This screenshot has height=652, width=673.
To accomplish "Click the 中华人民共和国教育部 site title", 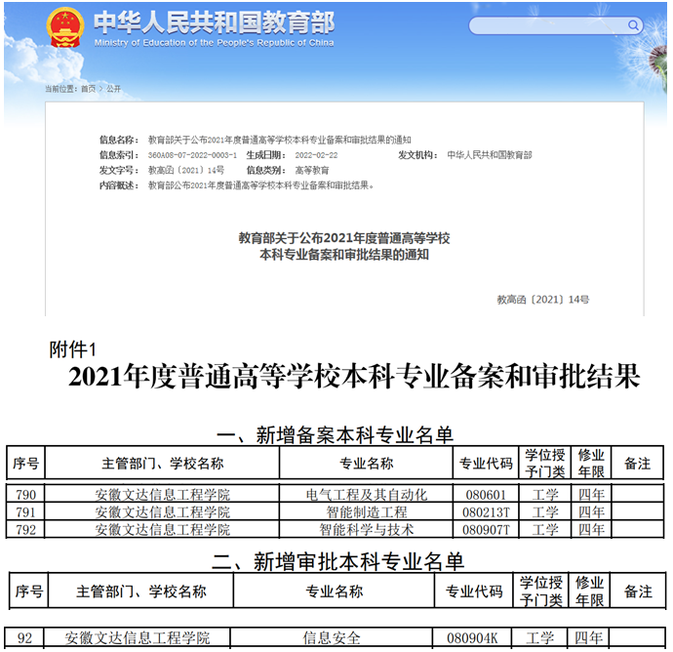I will (215, 22).
